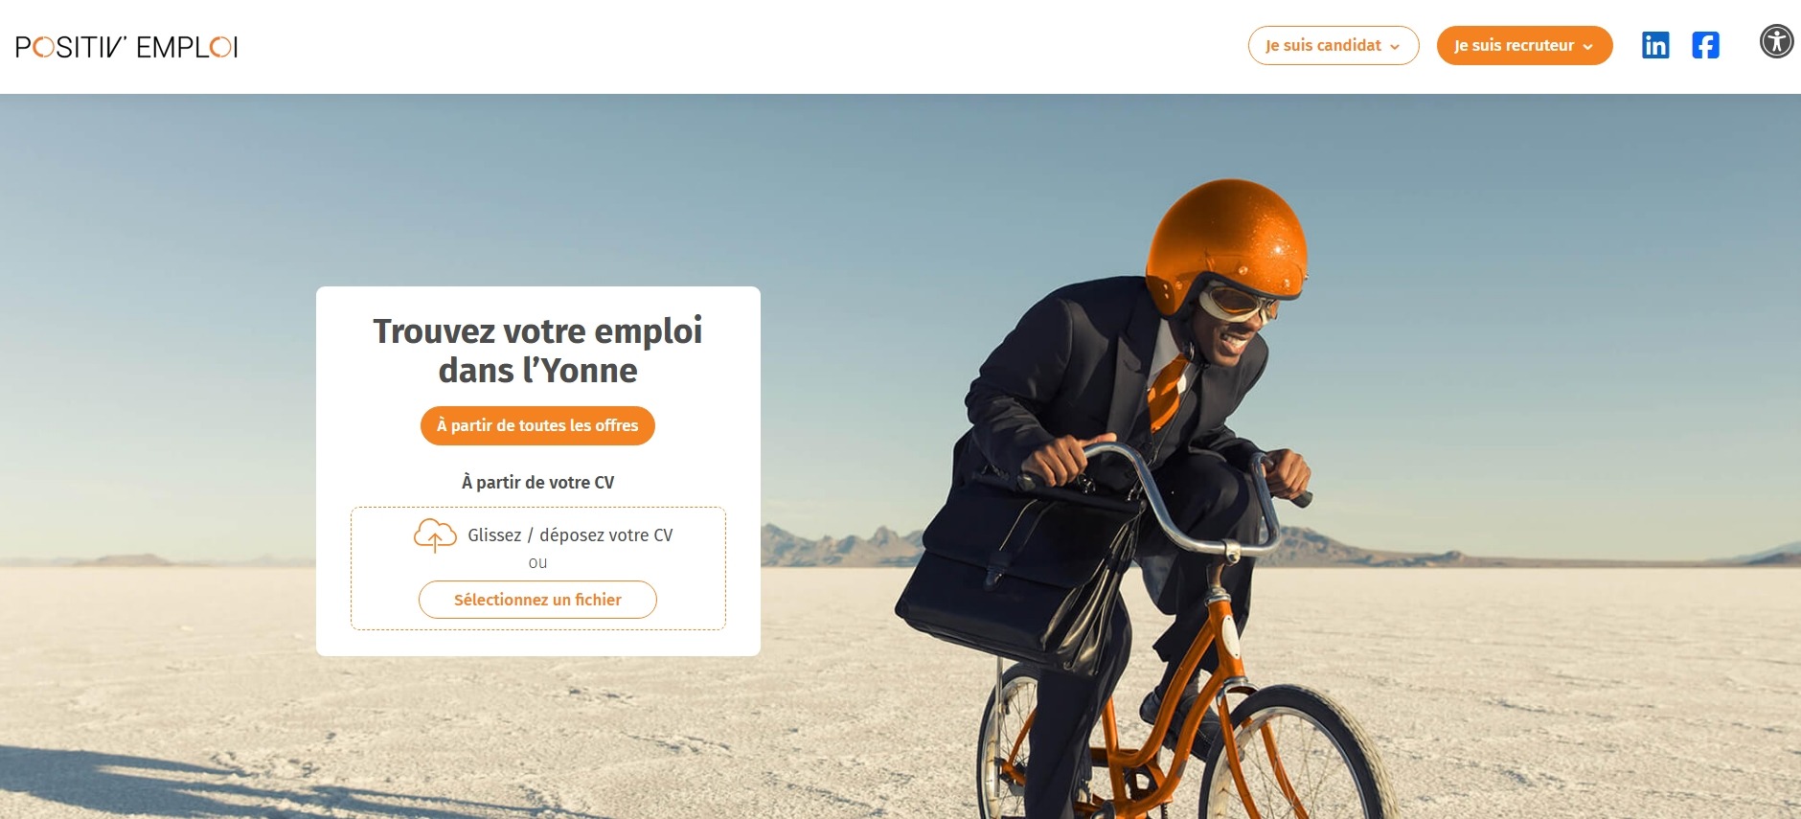Click the "À partir de votre CV" label

click(537, 483)
